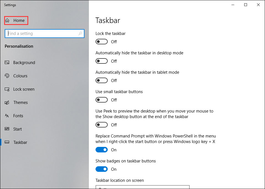Go to Lock screen settings label
265x189 pixels.
click(24, 89)
